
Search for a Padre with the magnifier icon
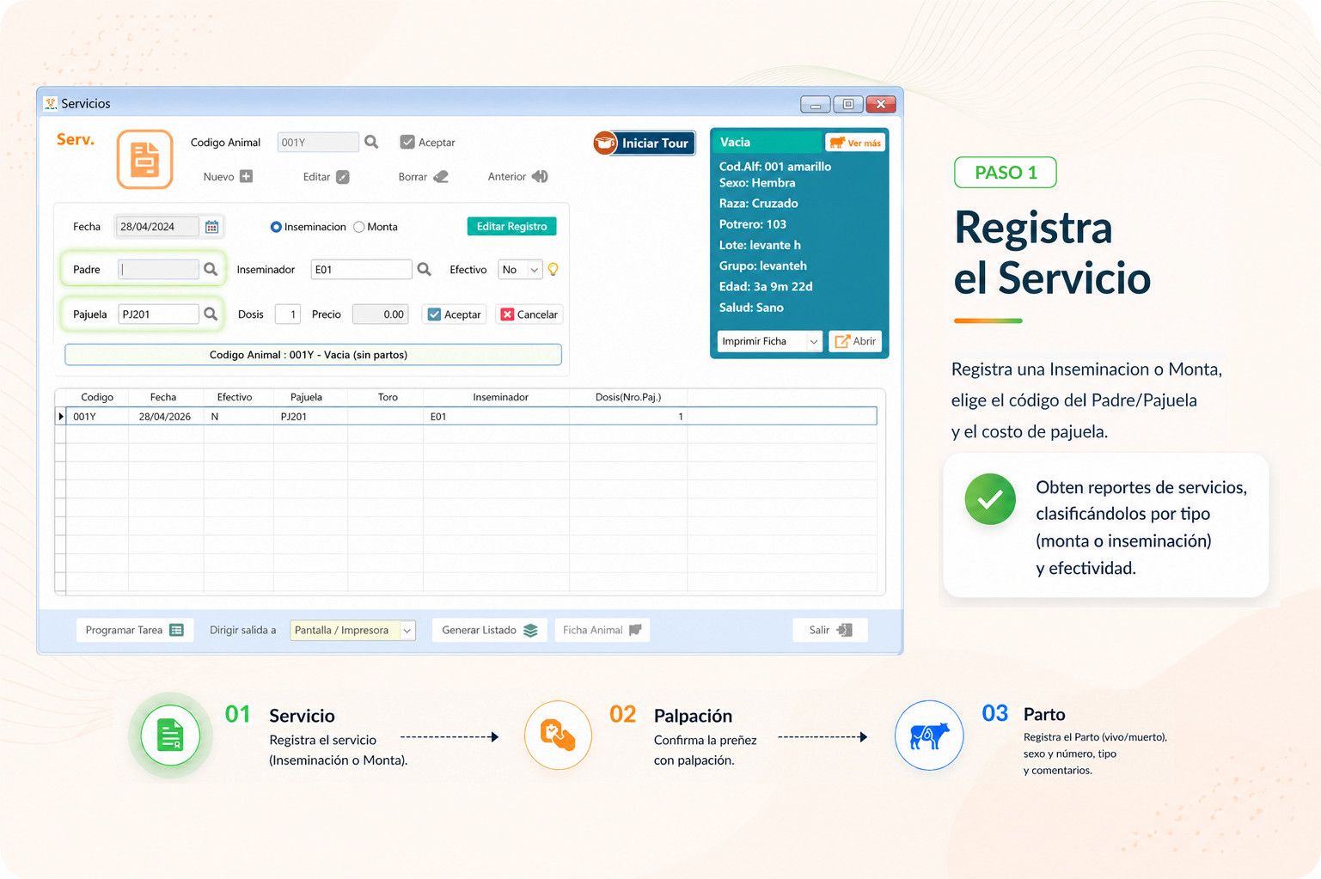(211, 269)
